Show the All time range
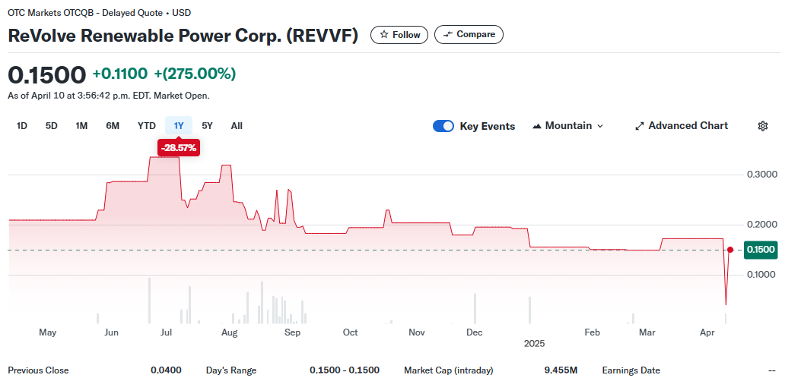785x378 pixels. tap(237, 126)
